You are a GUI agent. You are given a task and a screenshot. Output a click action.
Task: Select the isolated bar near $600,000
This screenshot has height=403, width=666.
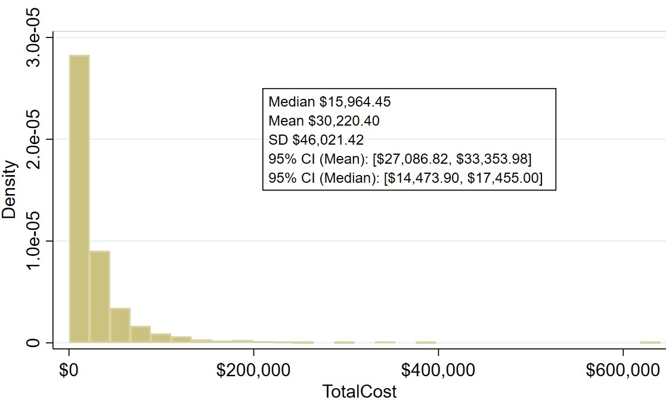click(x=650, y=342)
